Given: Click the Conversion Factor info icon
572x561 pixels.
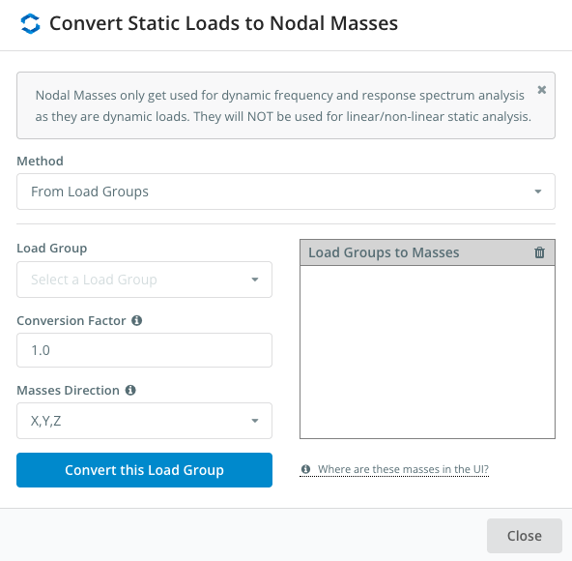Looking at the screenshot, I should tap(137, 321).
